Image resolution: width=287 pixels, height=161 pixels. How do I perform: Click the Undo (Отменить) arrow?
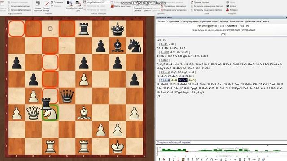[52, 2]
